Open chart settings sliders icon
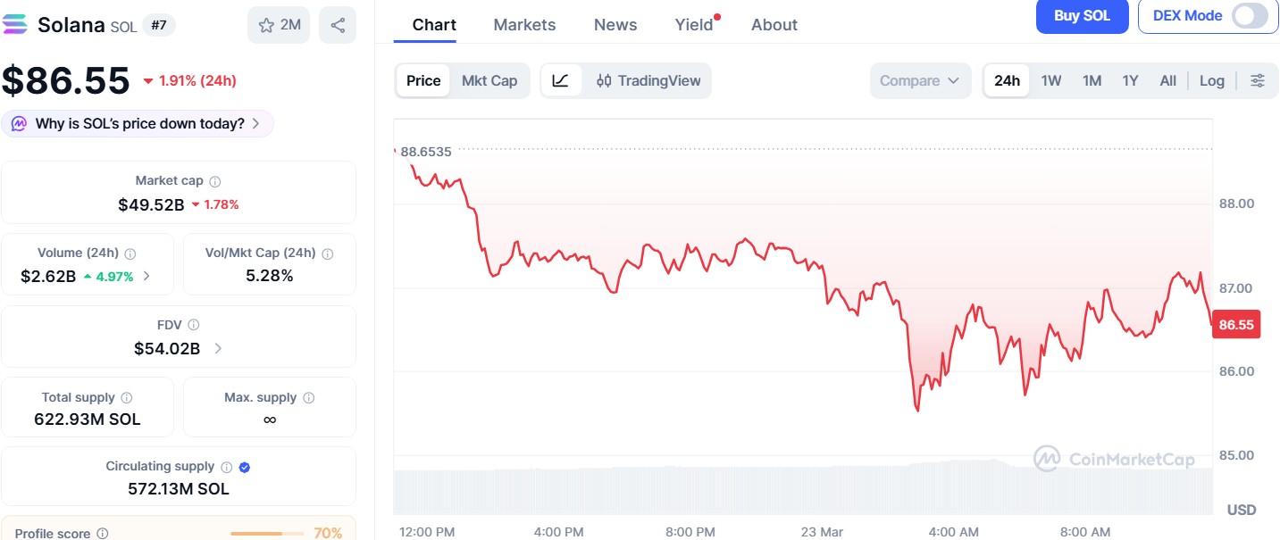The image size is (1280, 540). (1258, 80)
